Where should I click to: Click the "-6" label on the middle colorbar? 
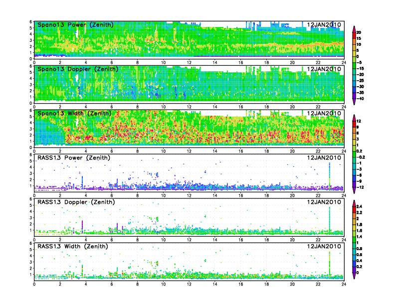pos(359,175)
